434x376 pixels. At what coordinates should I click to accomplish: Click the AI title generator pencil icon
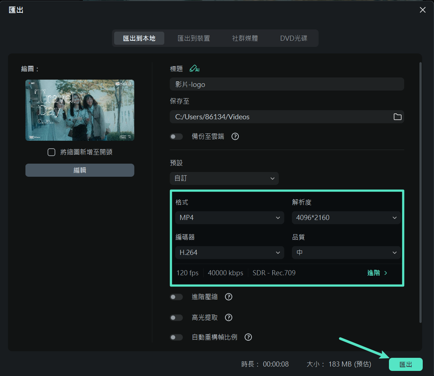coord(194,69)
